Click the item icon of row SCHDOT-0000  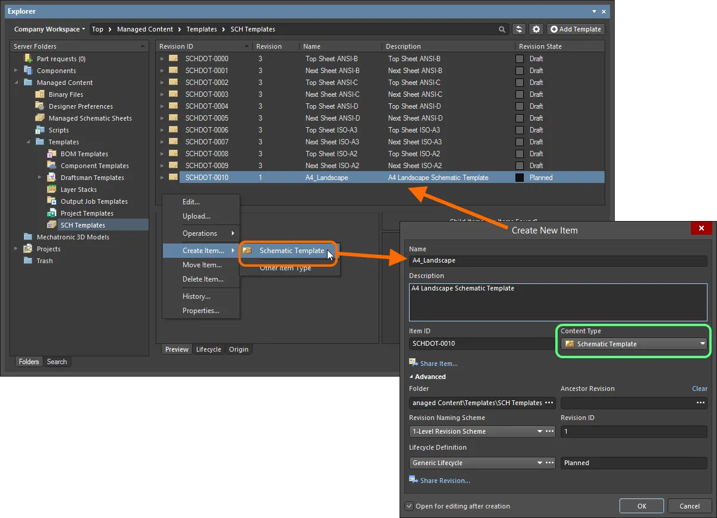click(x=174, y=59)
